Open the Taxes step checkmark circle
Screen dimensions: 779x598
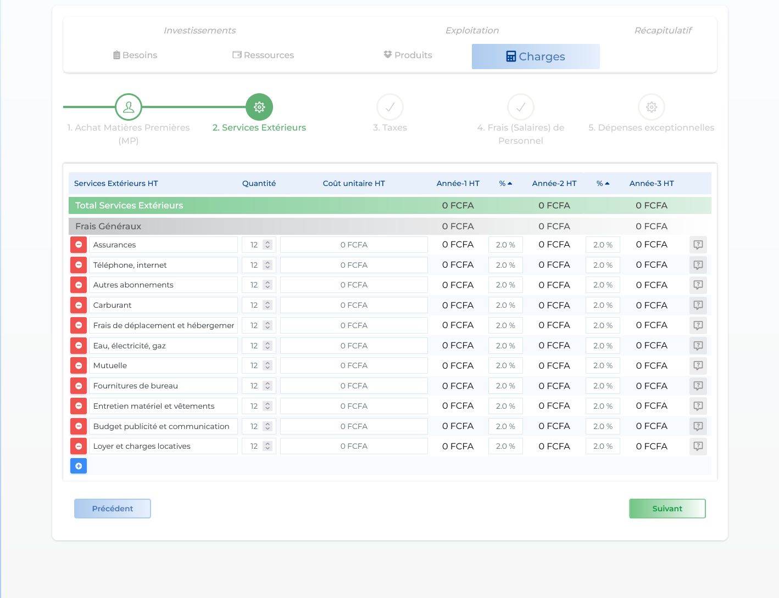(x=390, y=107)
